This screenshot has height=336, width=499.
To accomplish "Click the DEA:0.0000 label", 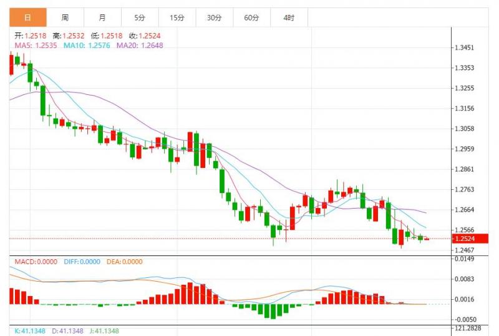I will coord(124,262).
